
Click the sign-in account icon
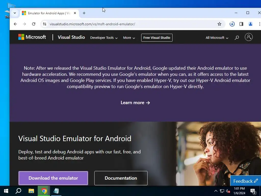click(x=249, y=37)
